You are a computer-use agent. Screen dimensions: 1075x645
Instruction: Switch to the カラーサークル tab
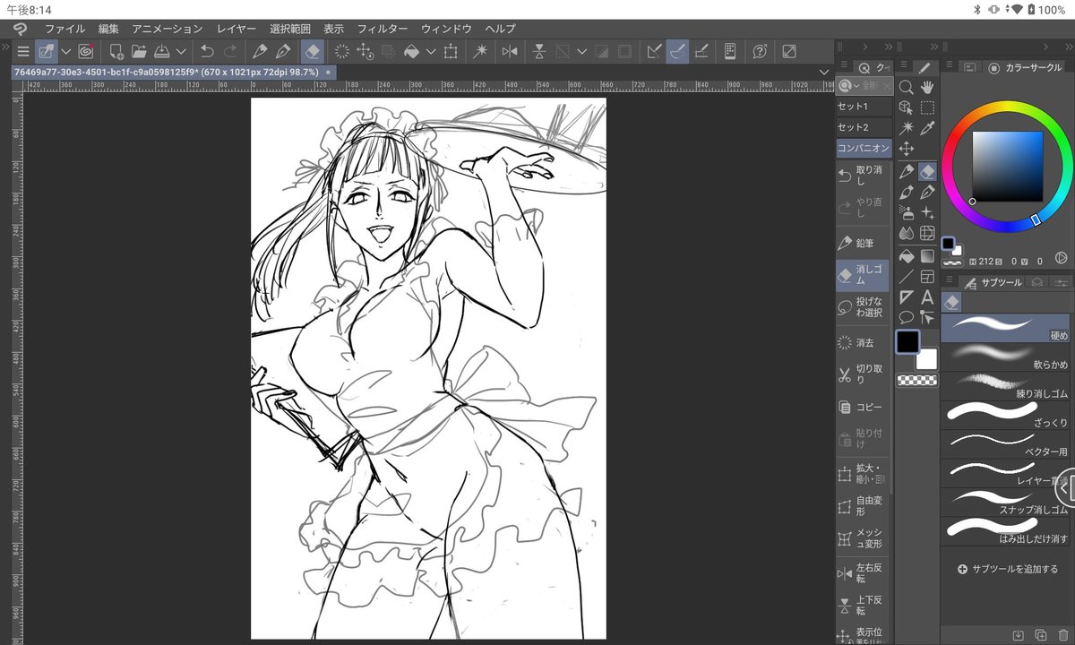pyautogui.click(x=1026, y=67)
